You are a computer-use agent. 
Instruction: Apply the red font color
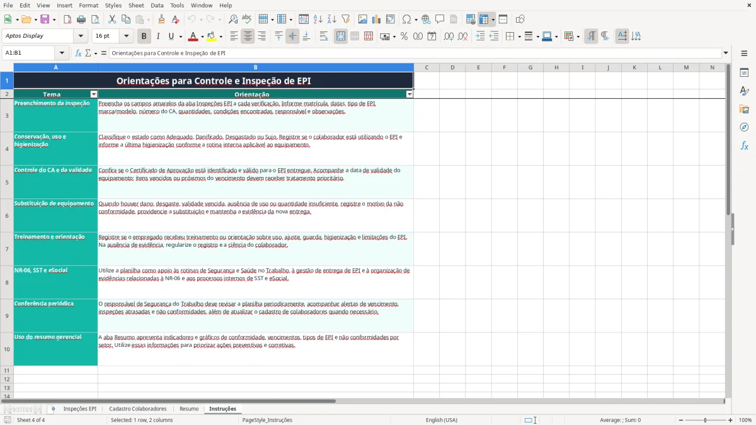[193, 37]
